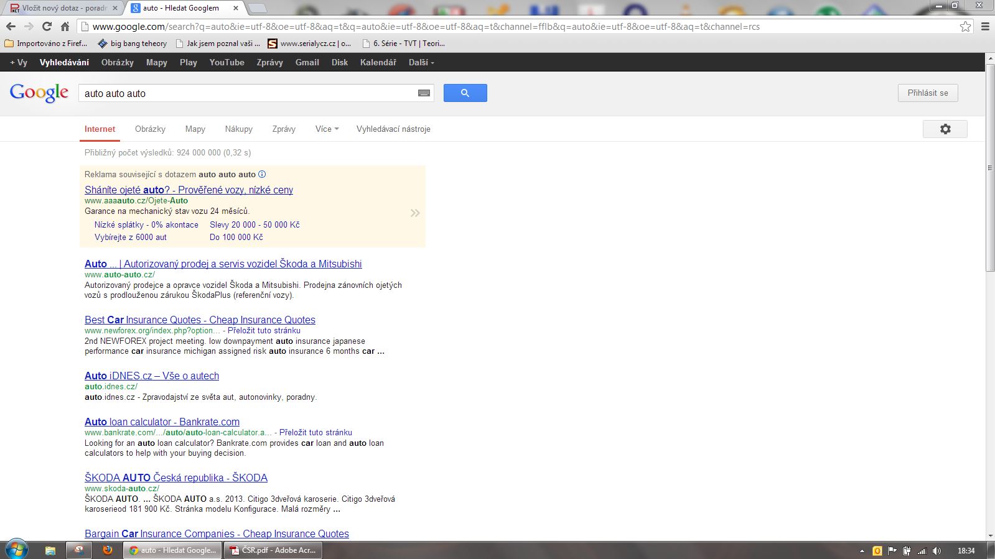
Task: Open 'Best Car Insurance Quotes' result
Action: (x=200, y=320)
